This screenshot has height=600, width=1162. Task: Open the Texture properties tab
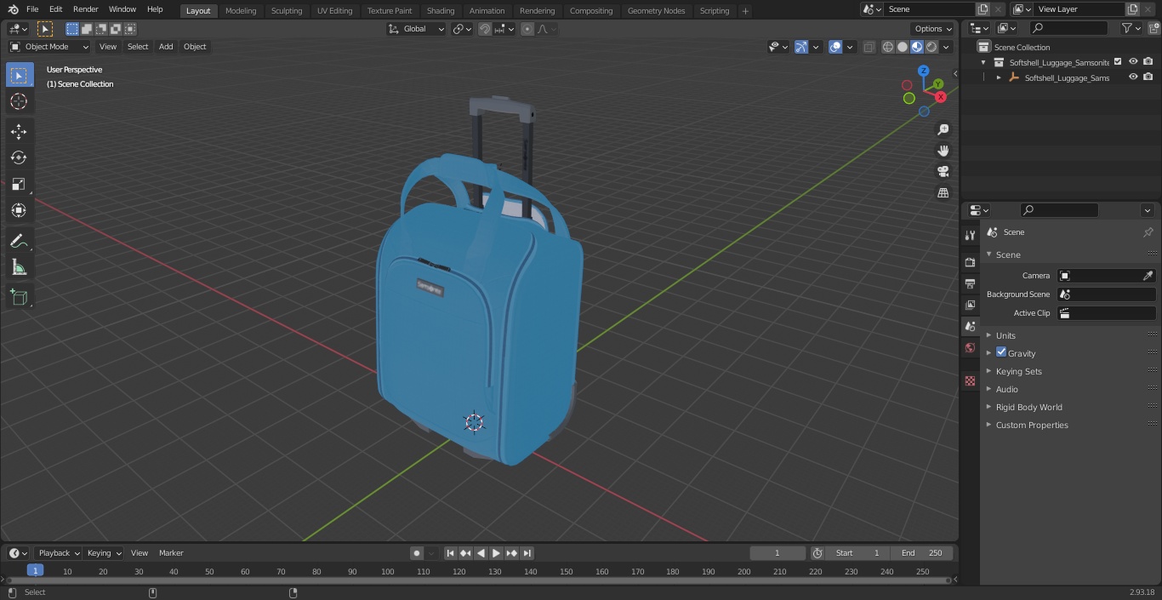point(970,381)
